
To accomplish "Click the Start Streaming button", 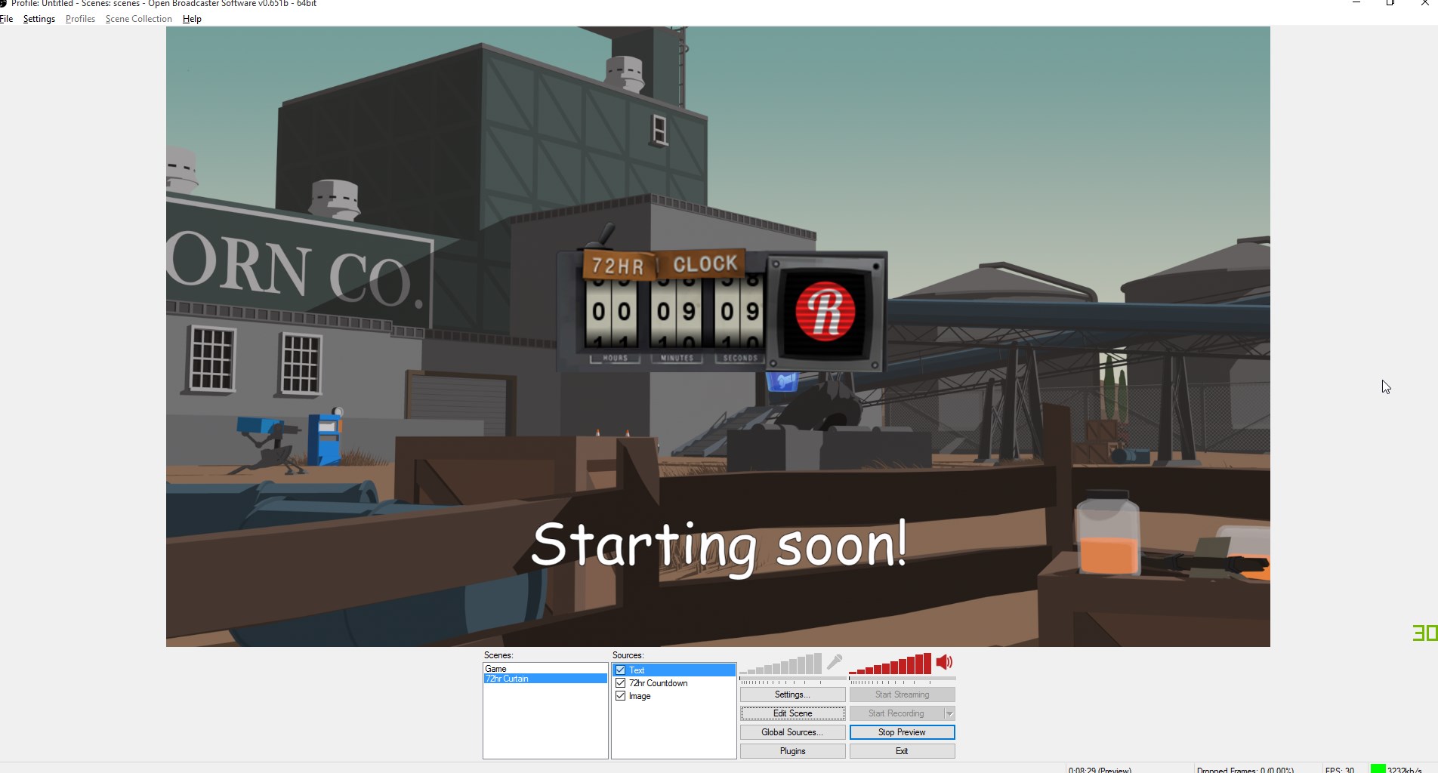I will [x=902, y=694].
